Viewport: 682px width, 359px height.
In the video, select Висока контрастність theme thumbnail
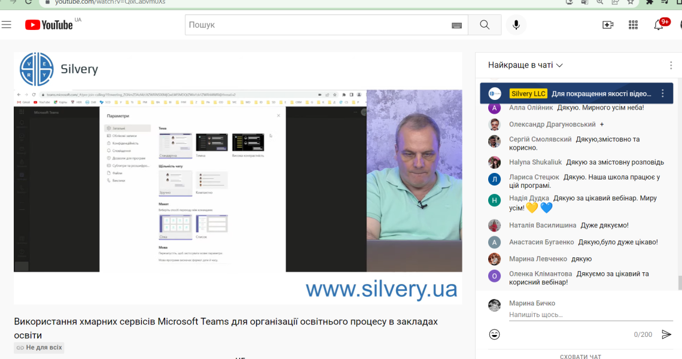[248, 143]
